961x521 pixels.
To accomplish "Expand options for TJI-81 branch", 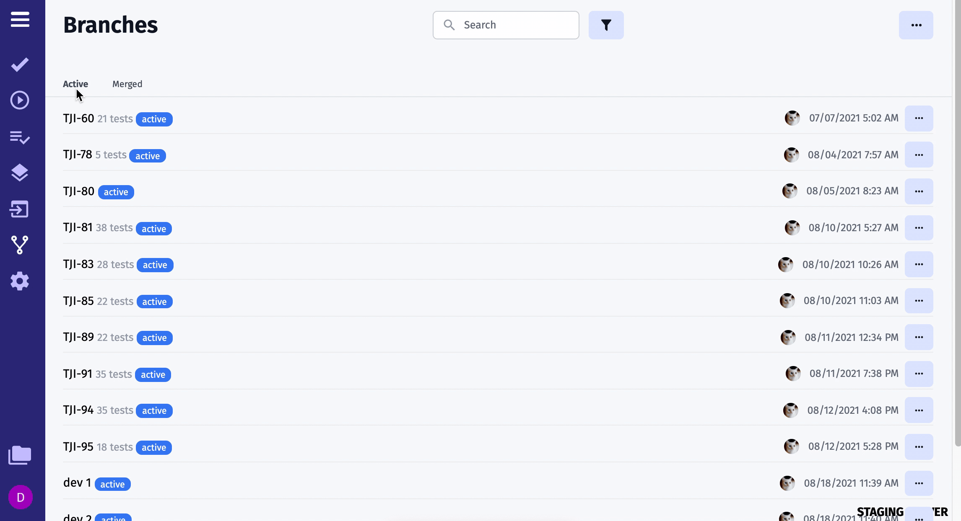I will pyautogui.click(x=919, y=228).
